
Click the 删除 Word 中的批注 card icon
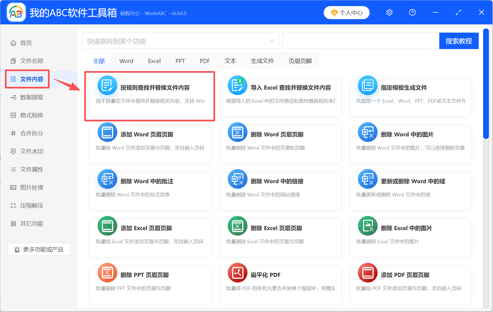point(107,179)
